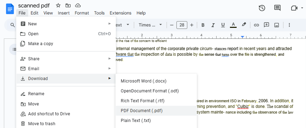Toggle italic formatting
Screen dimensions: 306x128
(x=213, y=25)
